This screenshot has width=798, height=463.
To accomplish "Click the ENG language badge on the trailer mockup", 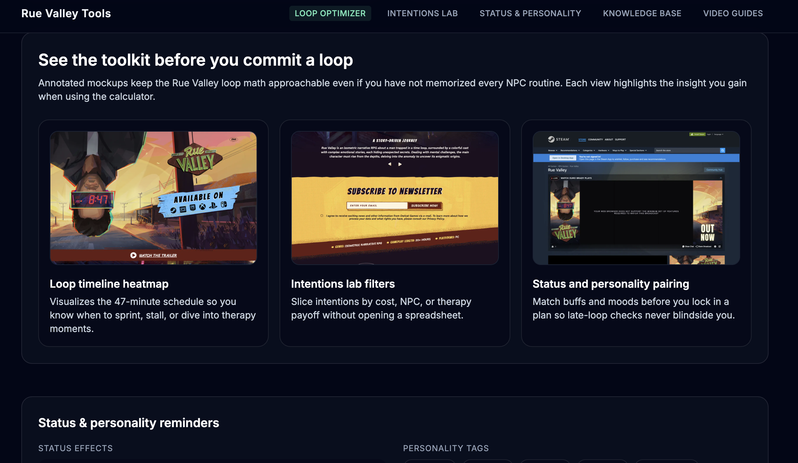I will coord(234,139).
